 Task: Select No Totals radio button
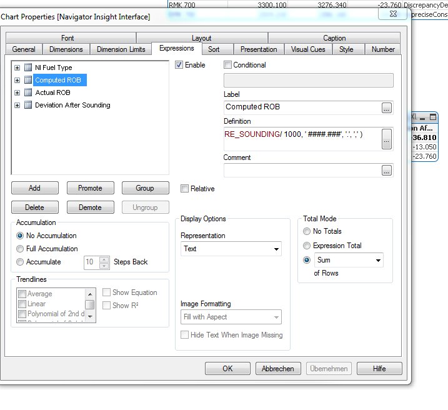point(307,231)
